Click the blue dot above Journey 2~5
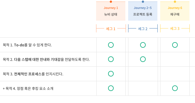 [x=143, y=2]
